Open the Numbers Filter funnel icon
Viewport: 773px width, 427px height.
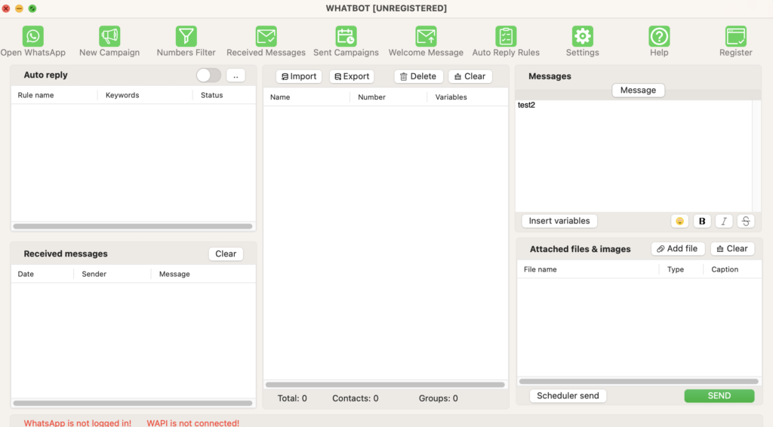tap(186, 36)
